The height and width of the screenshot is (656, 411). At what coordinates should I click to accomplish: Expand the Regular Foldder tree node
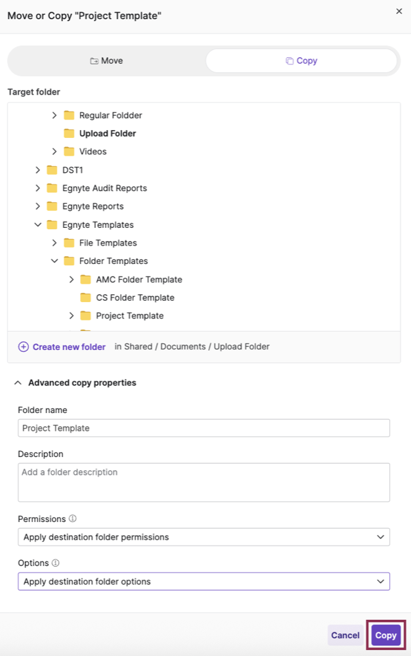click(54, 116)
